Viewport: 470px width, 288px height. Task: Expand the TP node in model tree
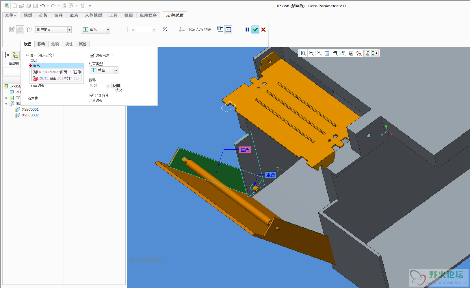tap(6, 98)
